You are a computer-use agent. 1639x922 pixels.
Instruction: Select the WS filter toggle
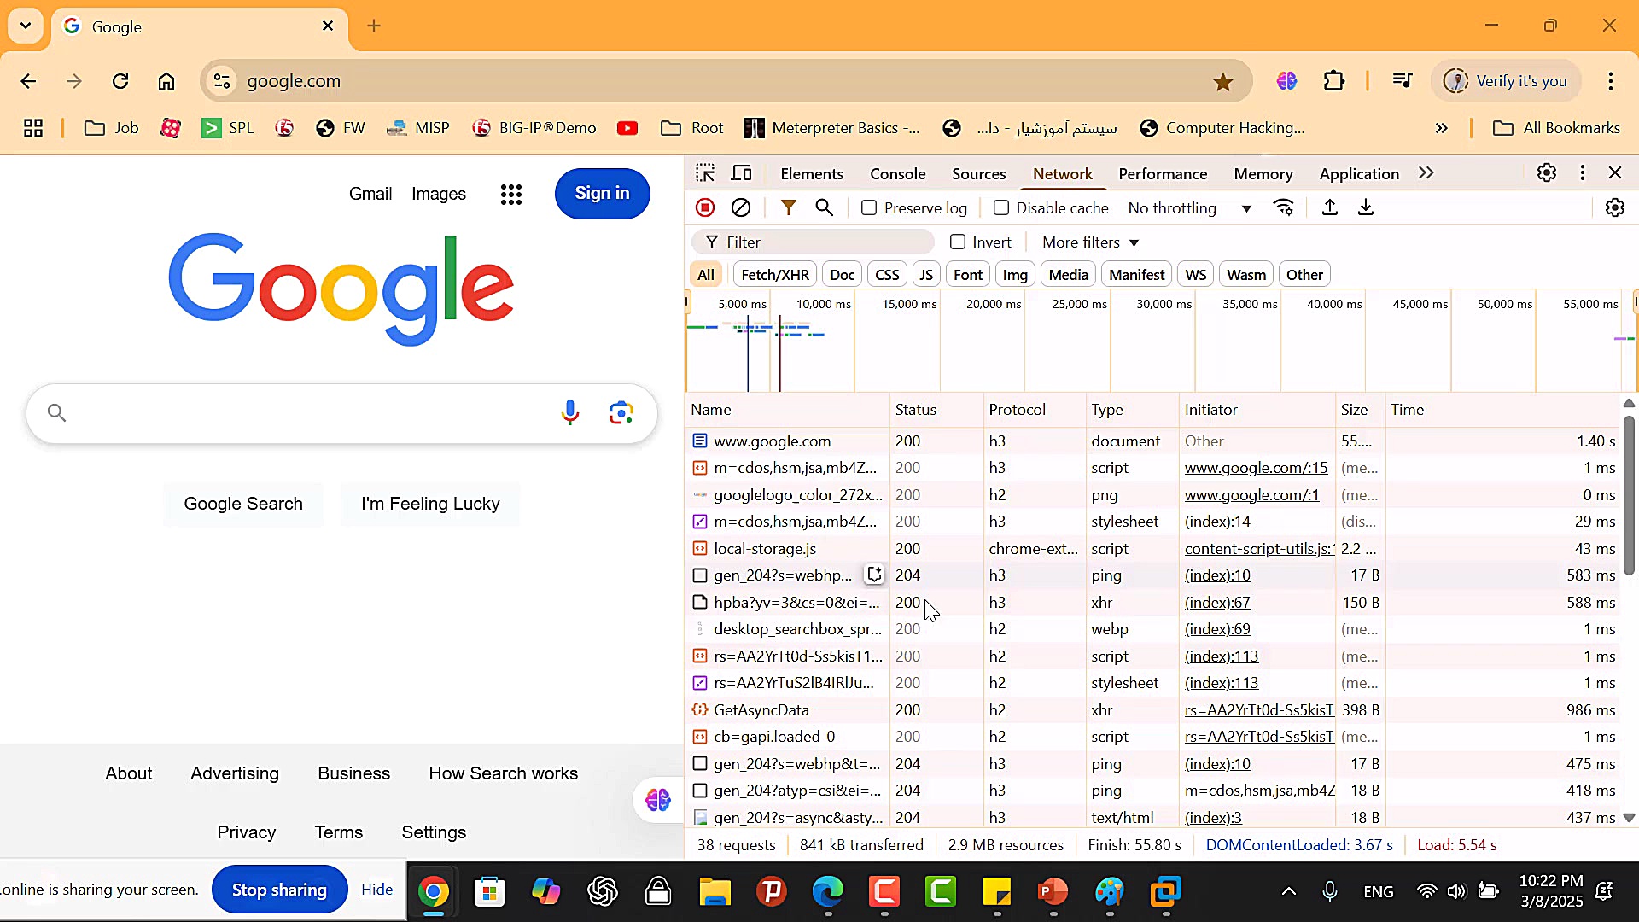coord(1196,275)
